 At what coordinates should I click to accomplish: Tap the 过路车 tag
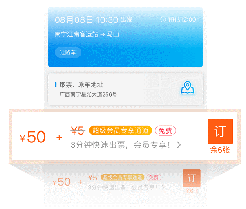point(68,52)
